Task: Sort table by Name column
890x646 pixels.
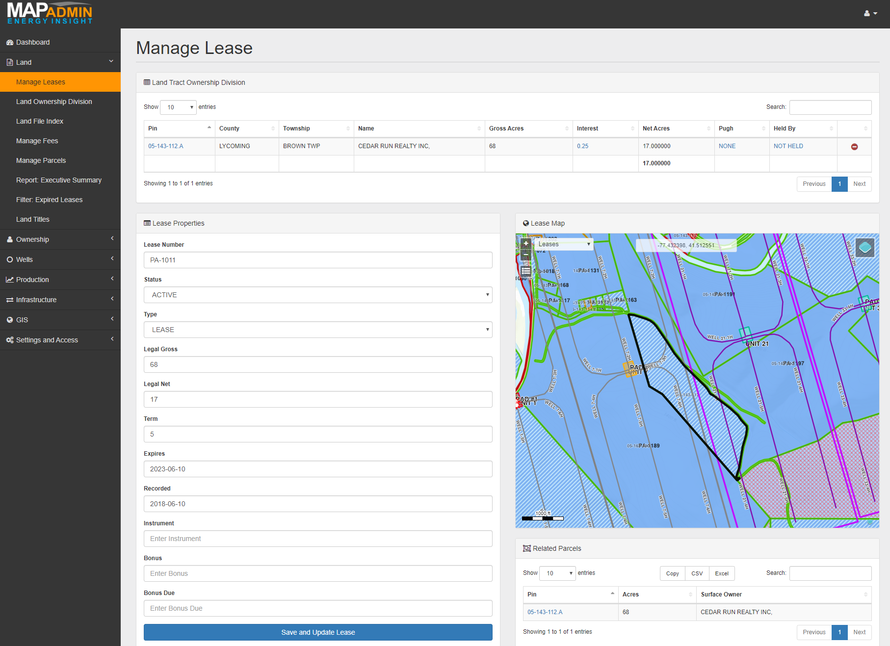Action: click(419, 129)
